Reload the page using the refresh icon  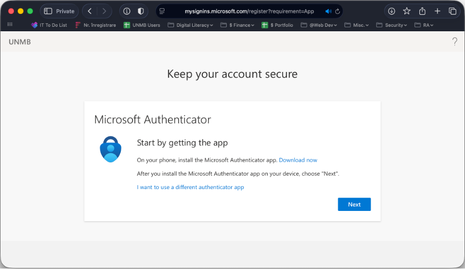(338, 11)
